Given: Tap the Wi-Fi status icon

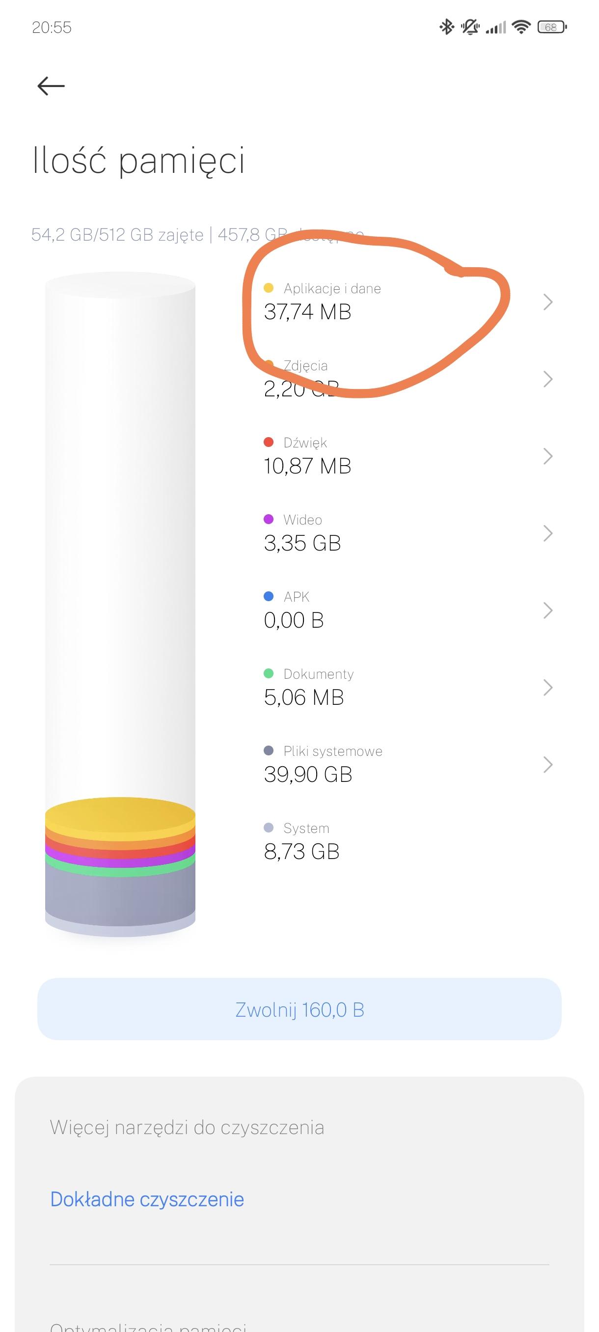Looking at the screenshot, I should (521, 27).
